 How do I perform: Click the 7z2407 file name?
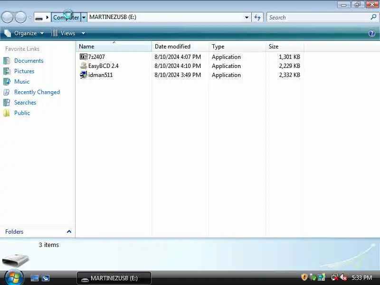pos(96,57)
